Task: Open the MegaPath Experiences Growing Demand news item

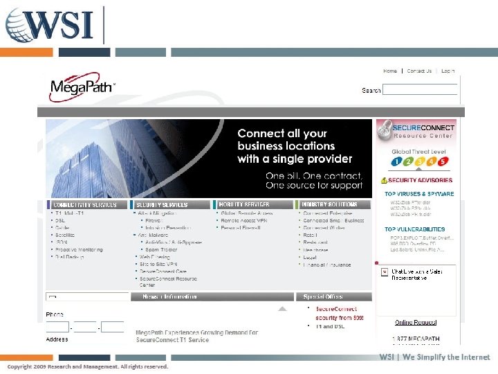Action: click(x=196, y=336)
